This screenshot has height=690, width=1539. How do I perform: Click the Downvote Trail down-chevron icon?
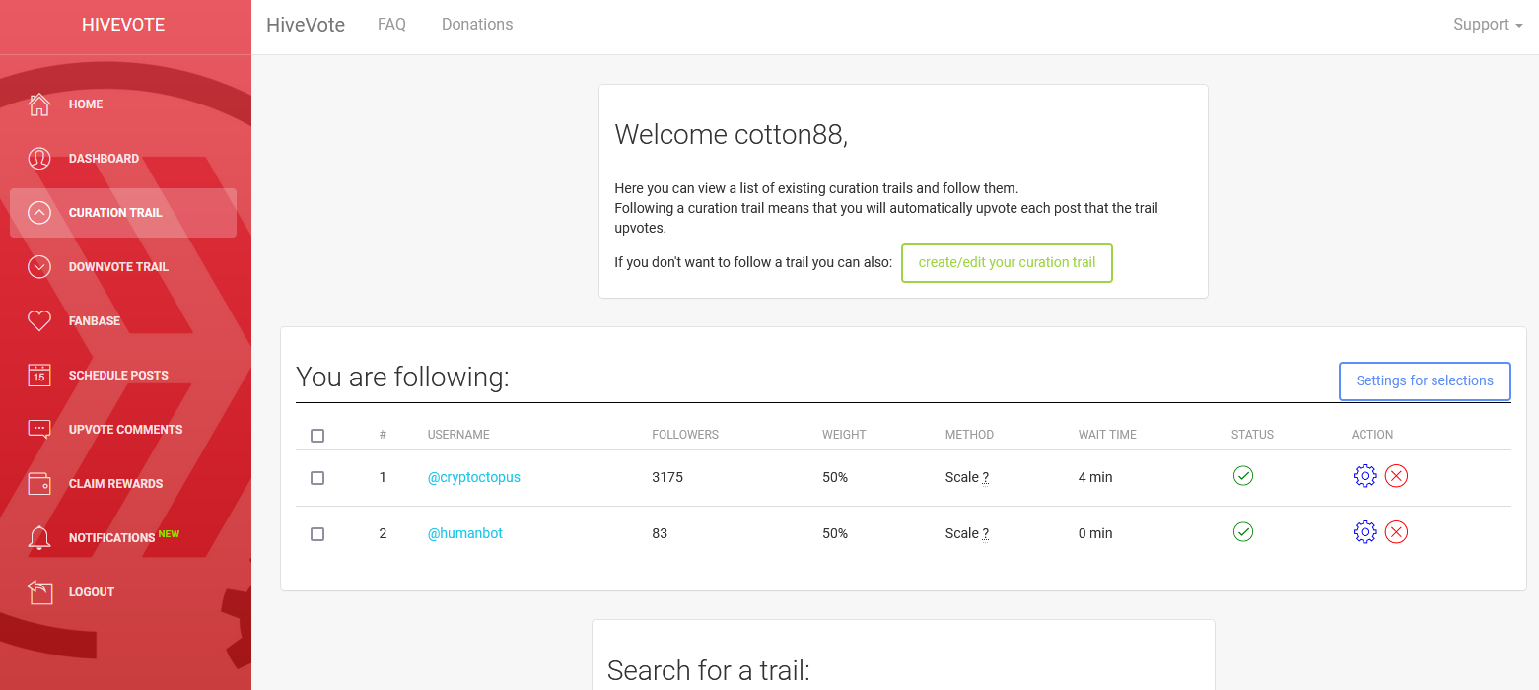39,267
